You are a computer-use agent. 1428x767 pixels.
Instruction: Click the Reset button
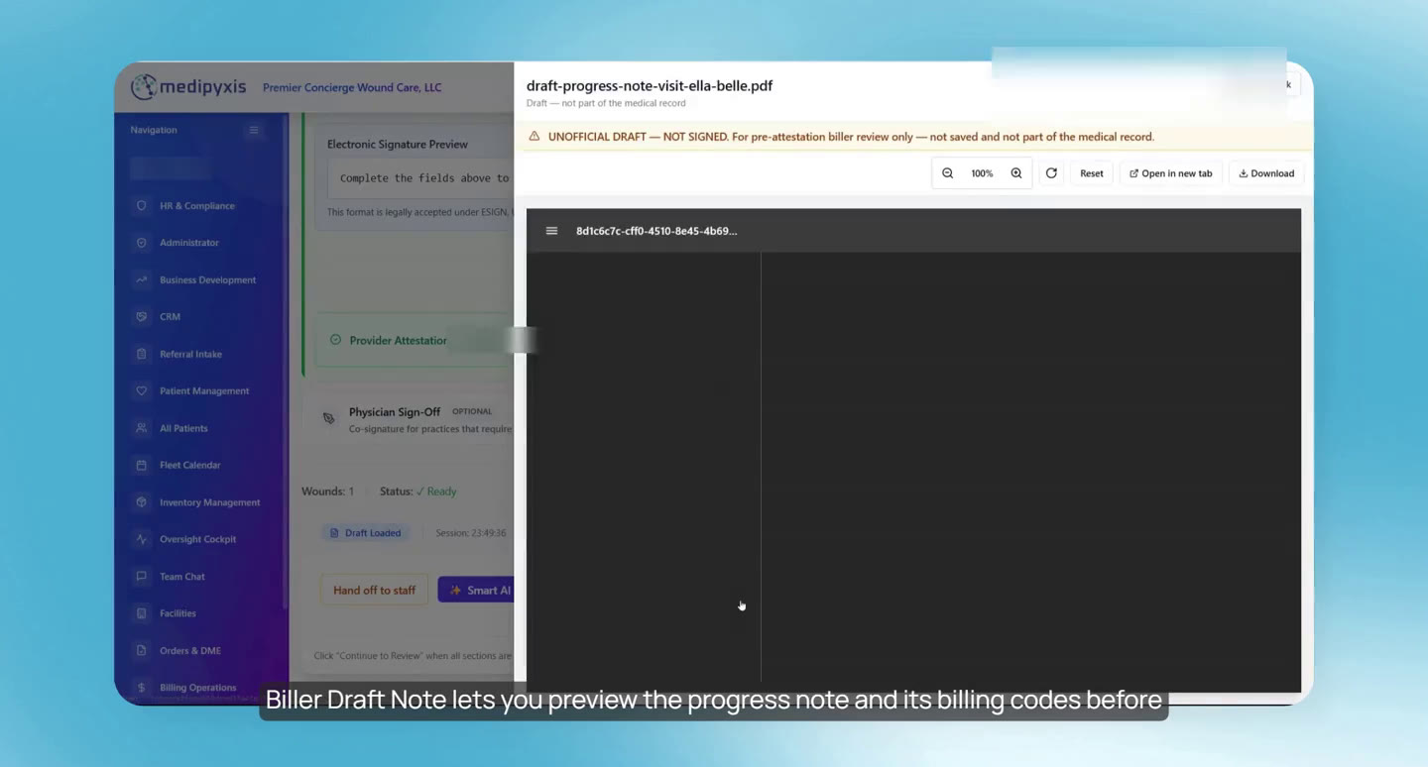pos(1092,173)
